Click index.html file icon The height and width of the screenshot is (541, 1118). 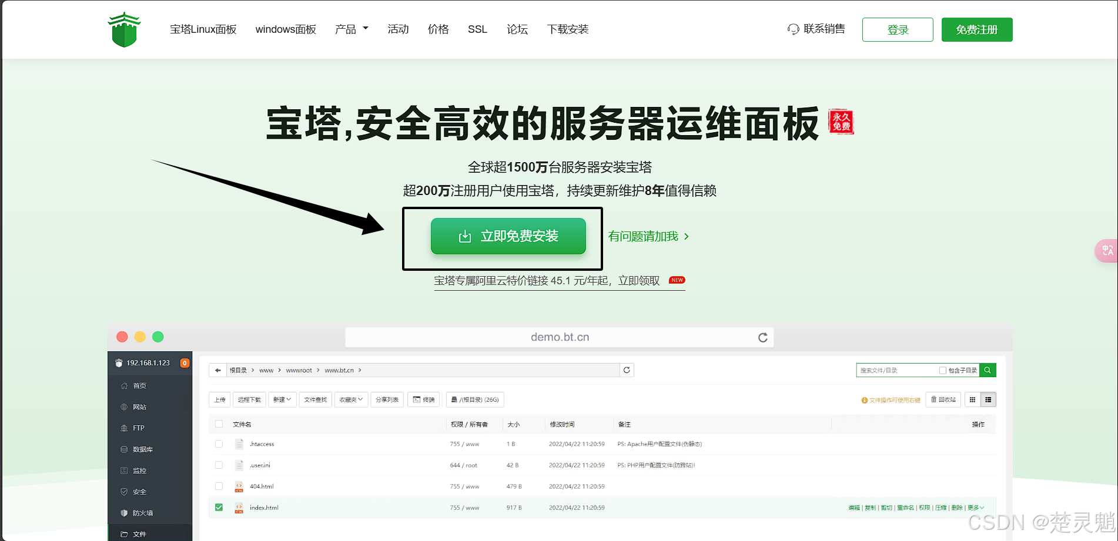[x=239, y=508]
